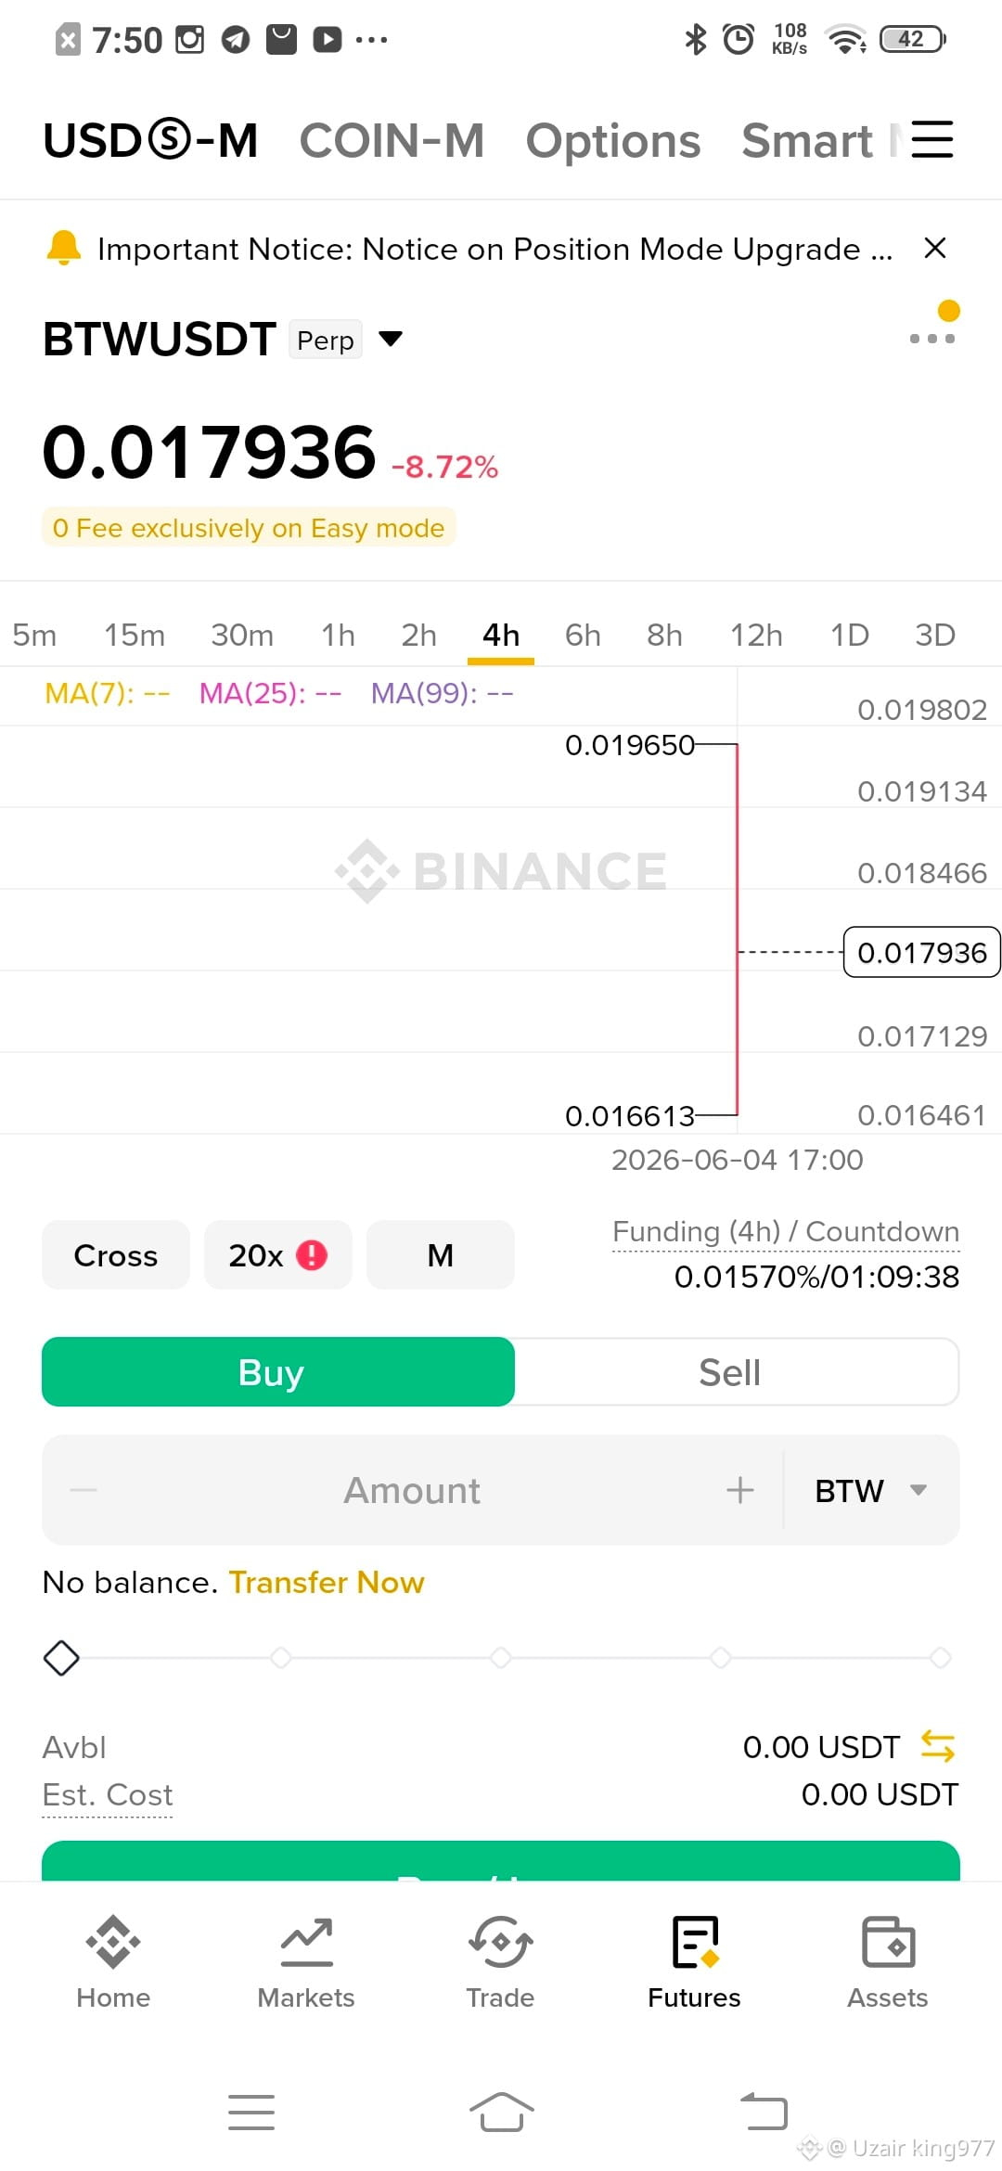The height and width of the screenshot is (2171, 1002).
Task: Select the 1D chart interval
Action: pos(849,635)
